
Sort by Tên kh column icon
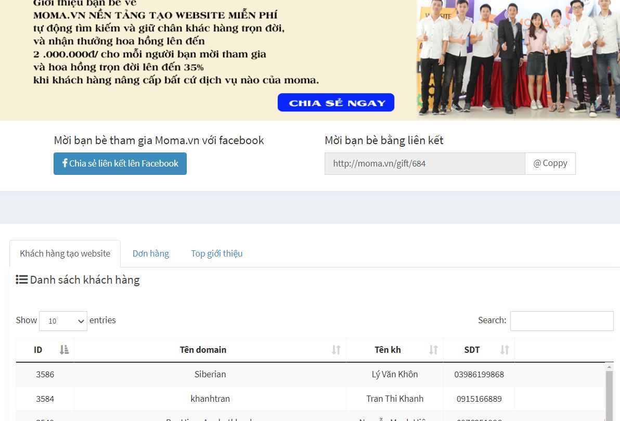click(x=433, y=350)
